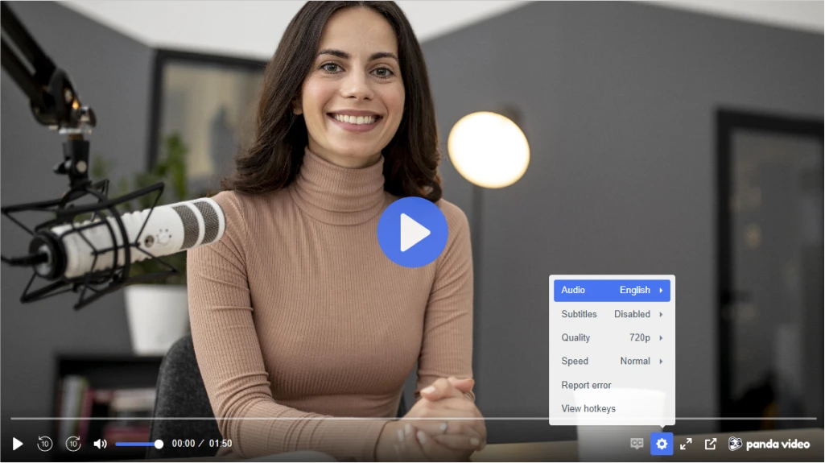
Task: Select Report error menu entry
Action: (612, 385)
